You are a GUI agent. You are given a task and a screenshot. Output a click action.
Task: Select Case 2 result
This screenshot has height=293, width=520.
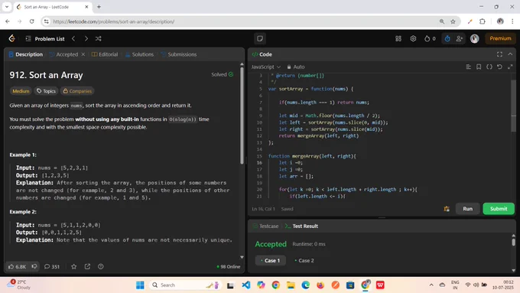(x=304, y=260)
